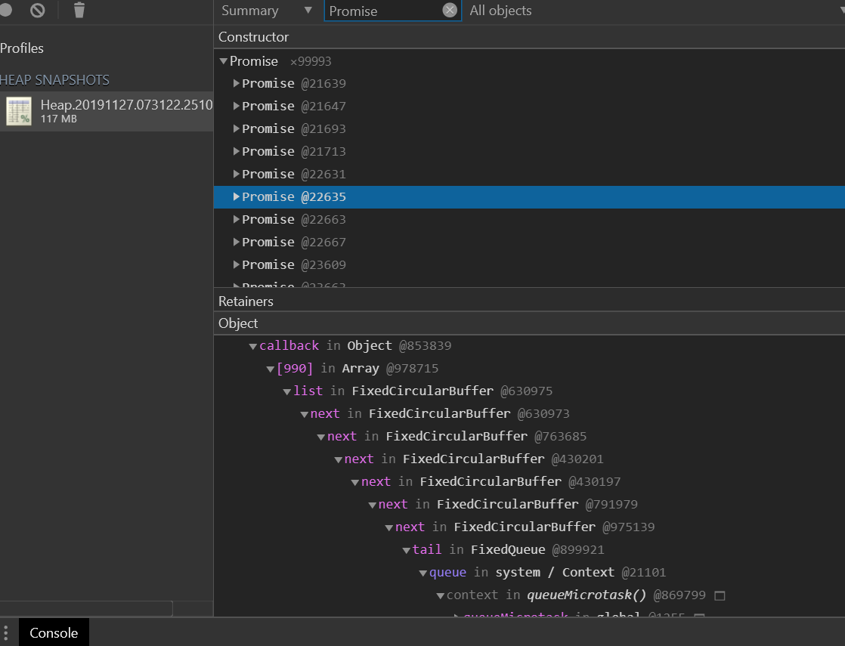Click the Profiles sidebar heading

tap(22, 48)
